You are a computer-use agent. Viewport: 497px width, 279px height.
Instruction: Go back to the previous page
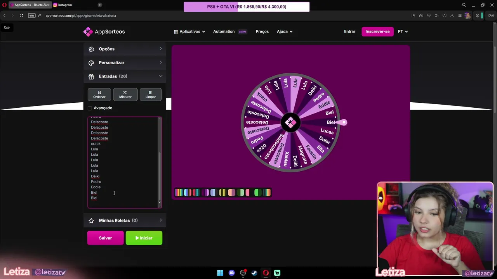click(4, 15)
